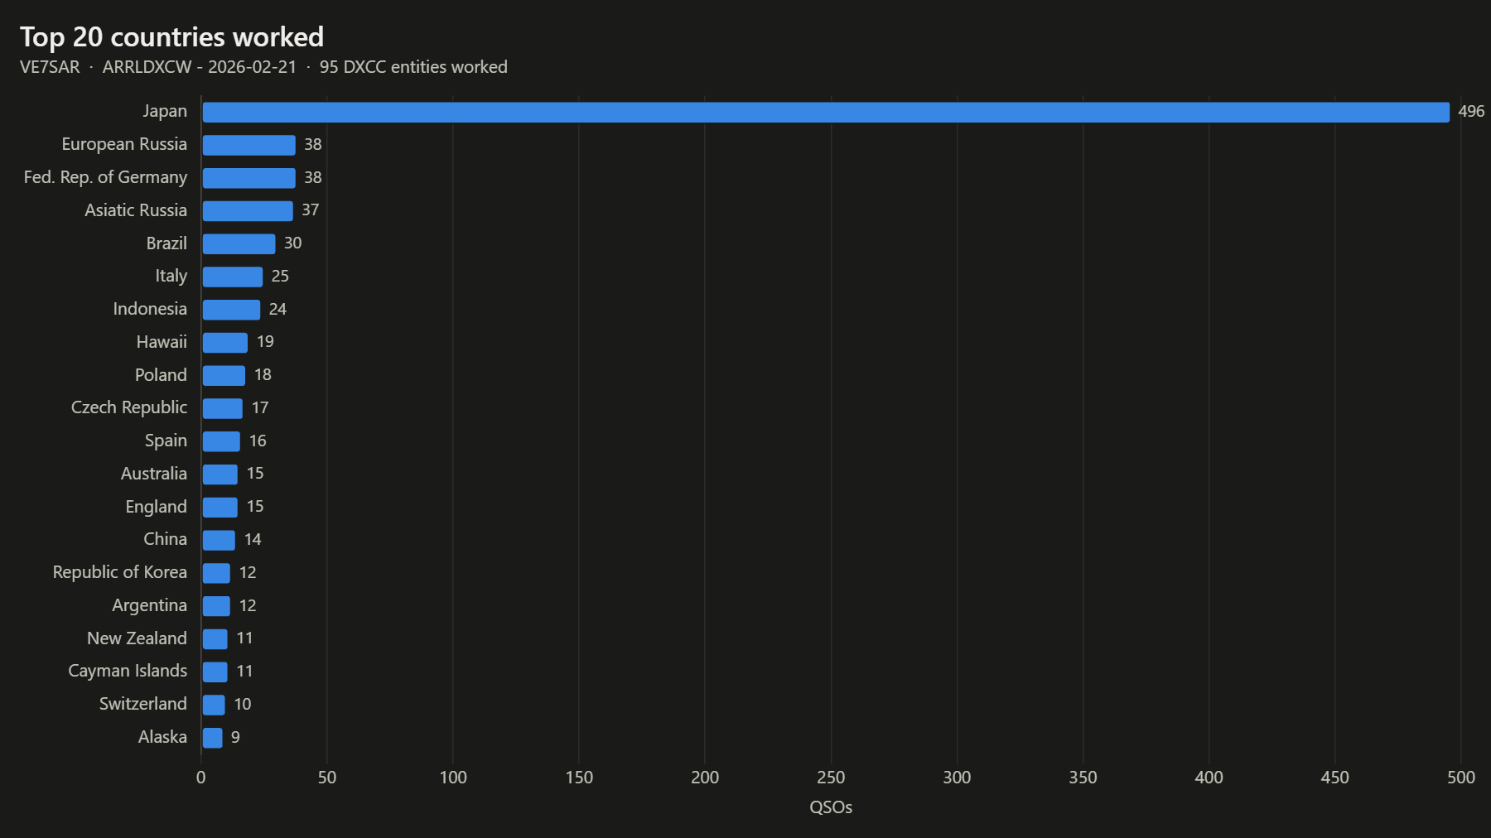Click the '496' value next to Japan
Image resolution: width=1491 pixels, height=838 pixels.
(x=1471, y=111)
